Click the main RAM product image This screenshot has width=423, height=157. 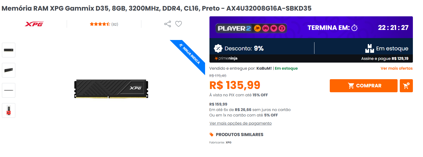pos(111,89)
